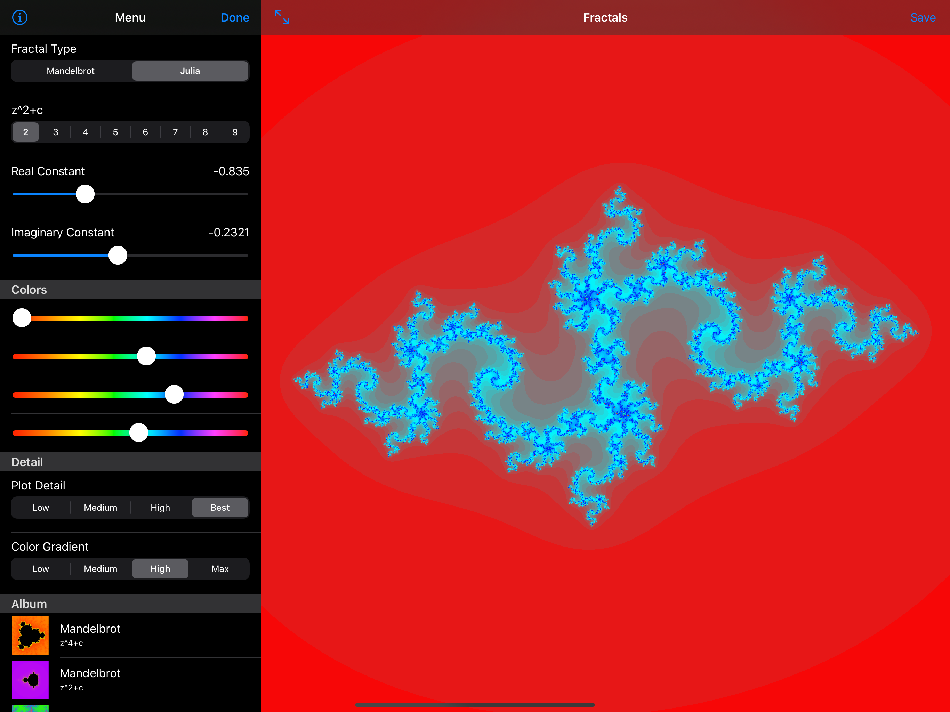Viewport: 950px width, 712px height.
Task: Set Color Gradient to Max
Action: tap(220, 568)
